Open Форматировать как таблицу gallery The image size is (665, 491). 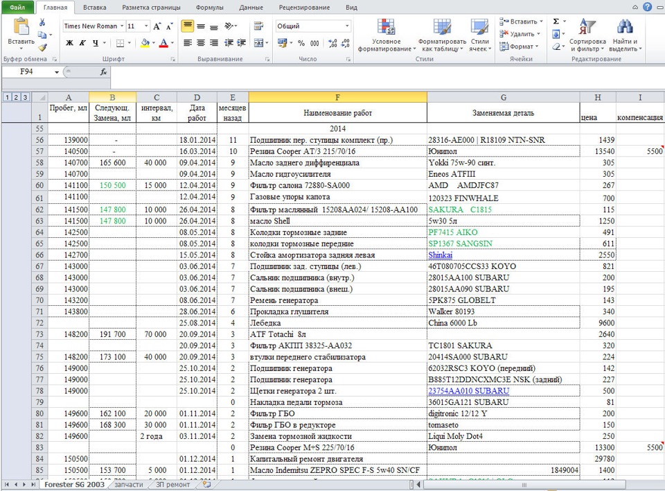[443, 35]
